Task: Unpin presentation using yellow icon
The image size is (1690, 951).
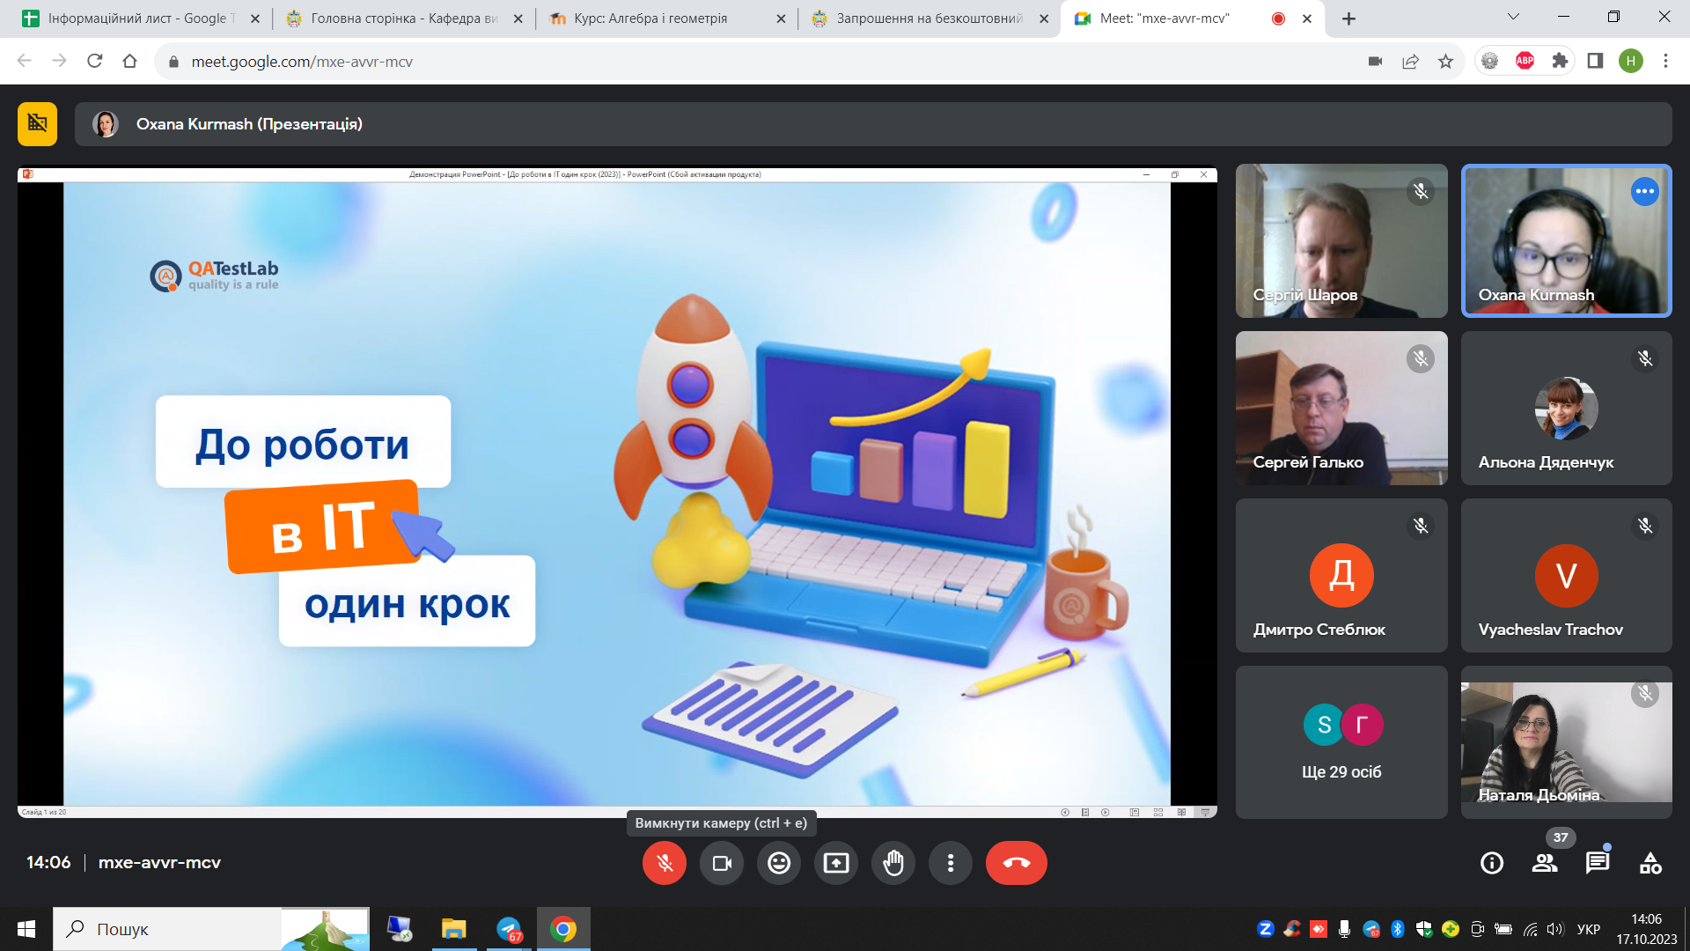Action: click(x=37, y=124)
